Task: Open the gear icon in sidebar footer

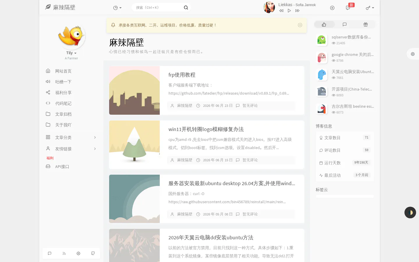Action: [78, 253]
